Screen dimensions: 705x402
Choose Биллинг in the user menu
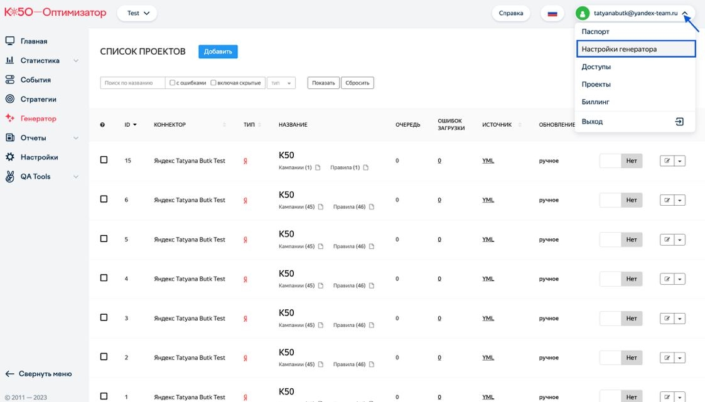click(x=595, y=102)
